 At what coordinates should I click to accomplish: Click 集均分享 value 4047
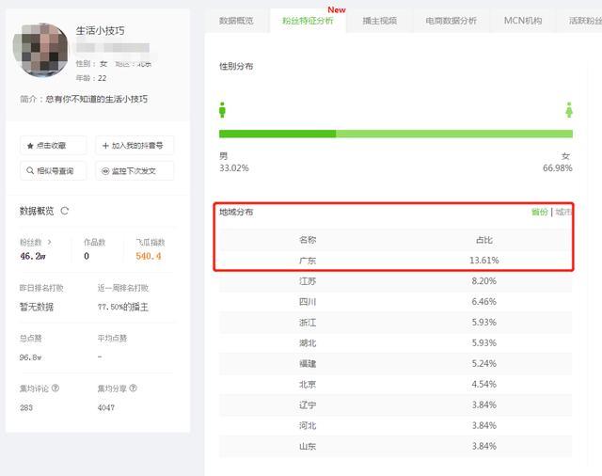(x=106, y=407)
